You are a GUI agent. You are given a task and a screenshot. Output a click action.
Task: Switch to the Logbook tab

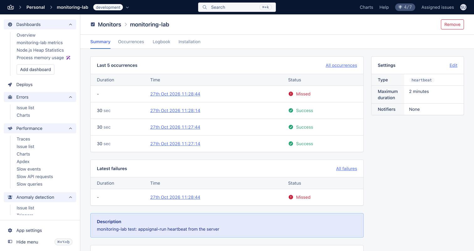161,42
